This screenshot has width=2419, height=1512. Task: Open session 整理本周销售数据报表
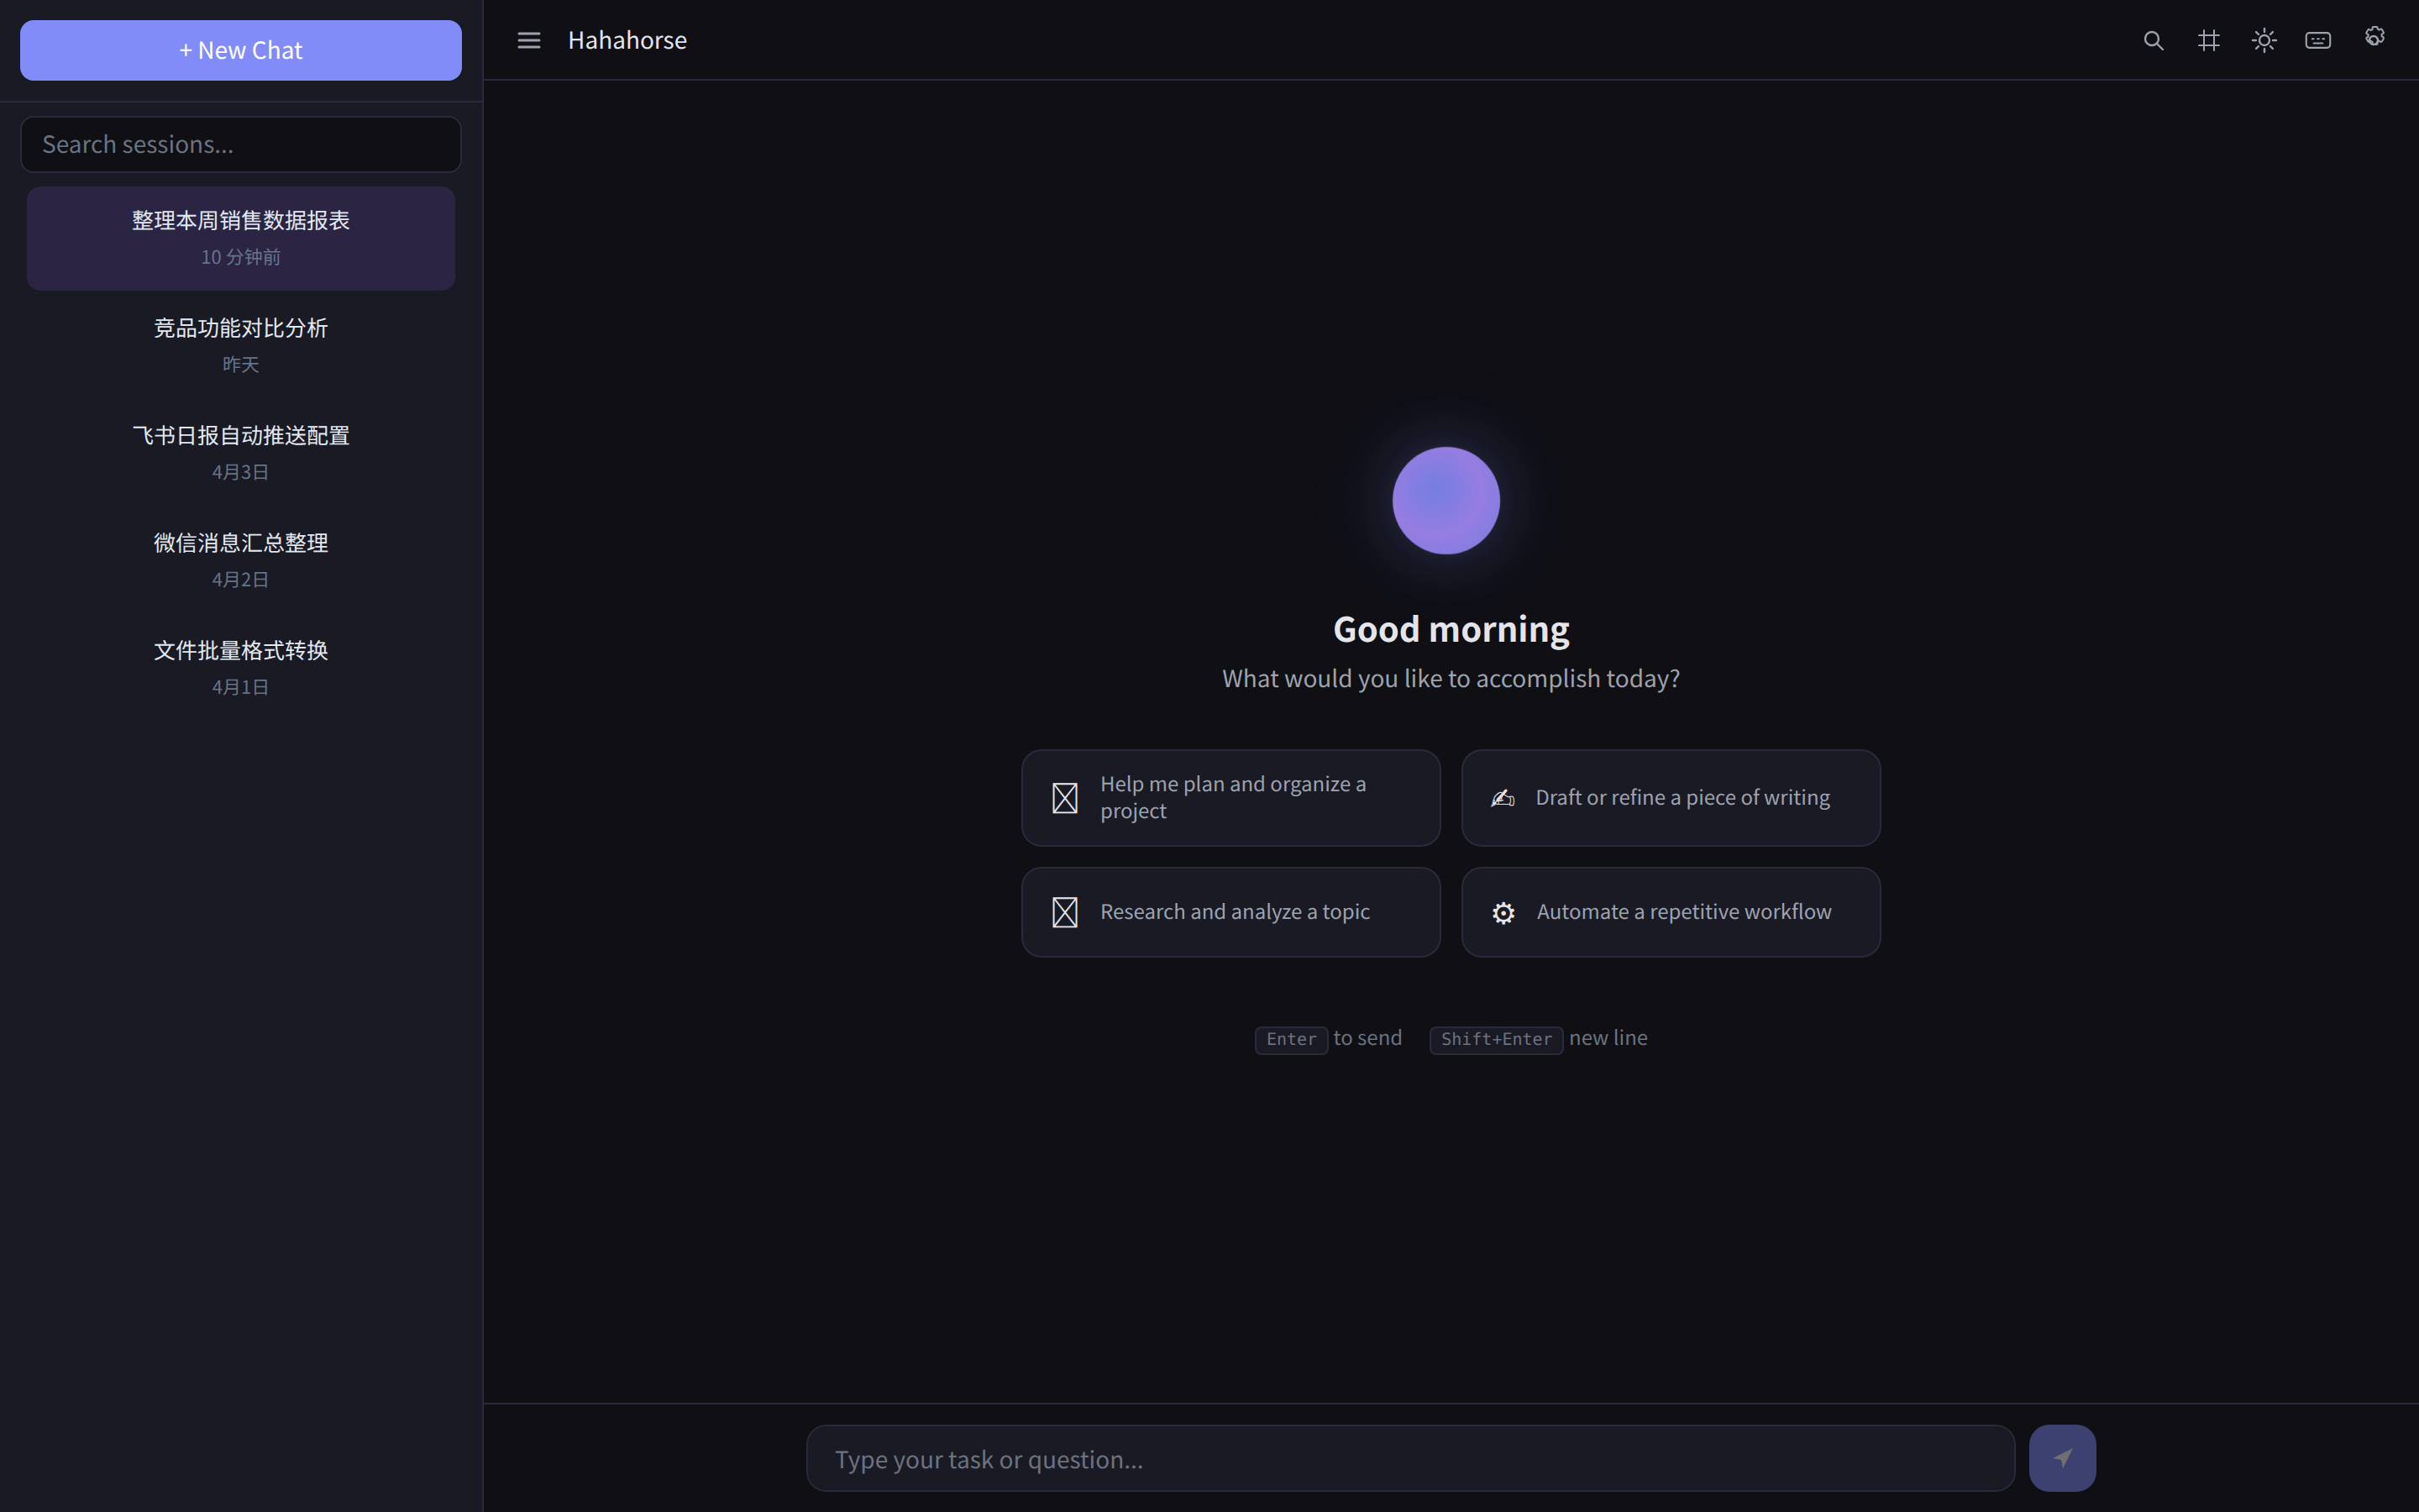pyautogui.click(x=241, y=238)
